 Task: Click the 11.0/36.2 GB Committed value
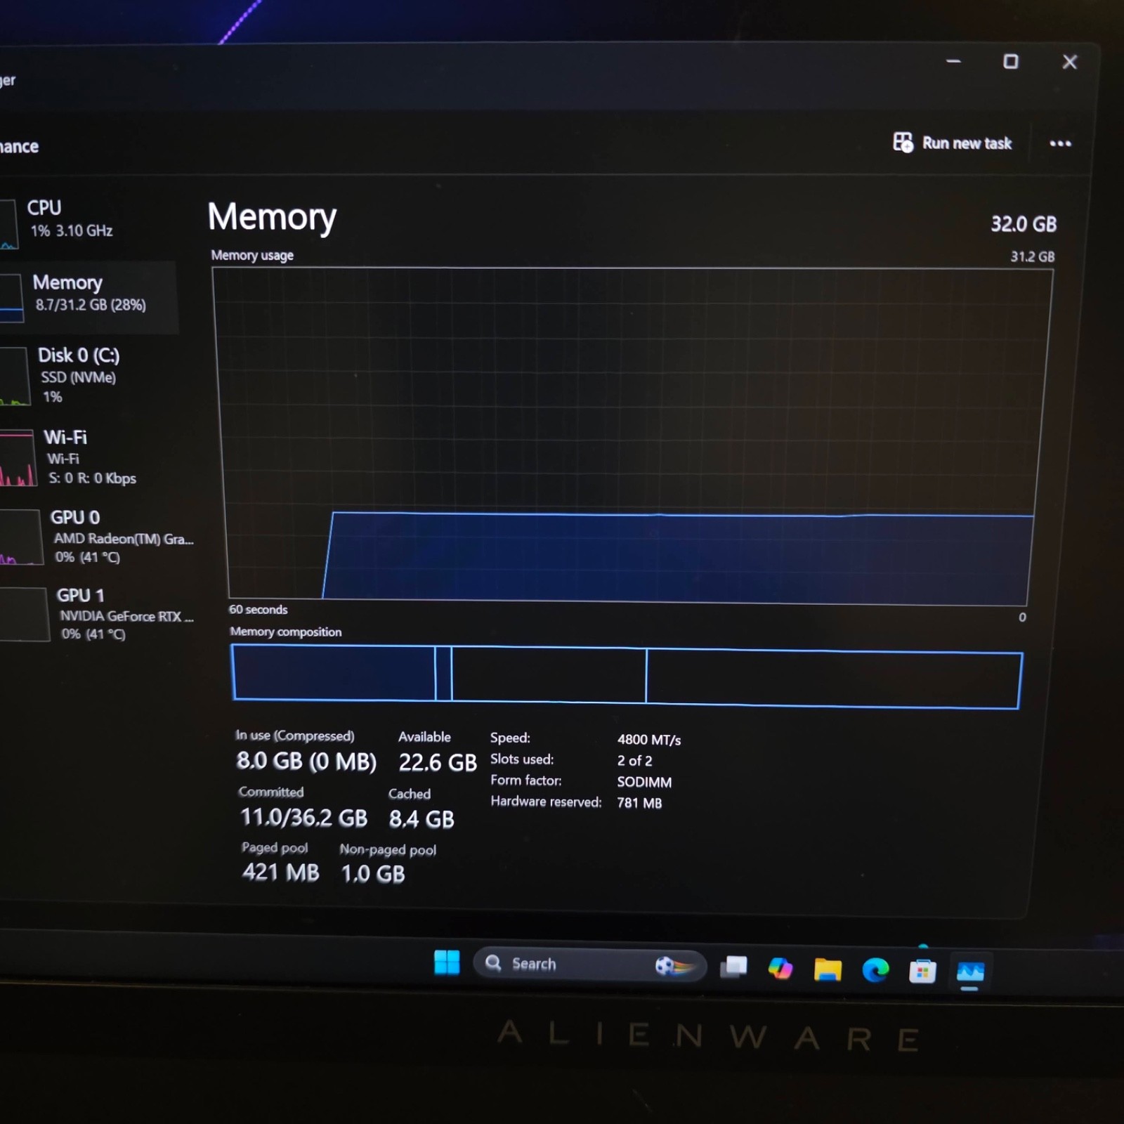(303, 817)
